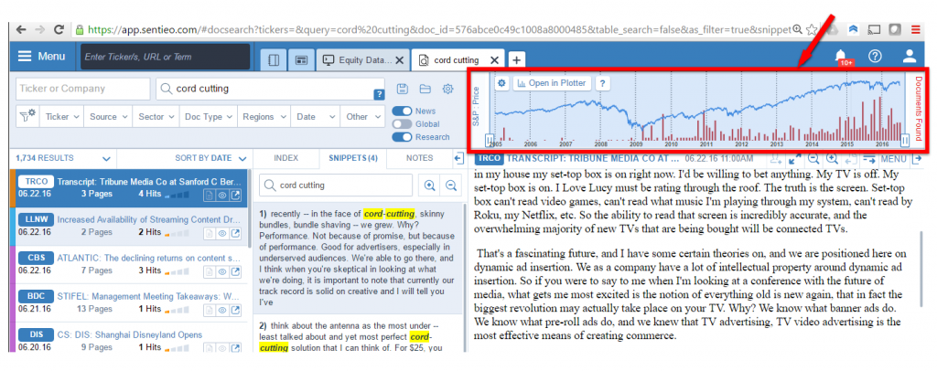The width and height of the screenshot is (937, 371).
Task: Expand the Sector filter dropdown
Action: [156, 117]
